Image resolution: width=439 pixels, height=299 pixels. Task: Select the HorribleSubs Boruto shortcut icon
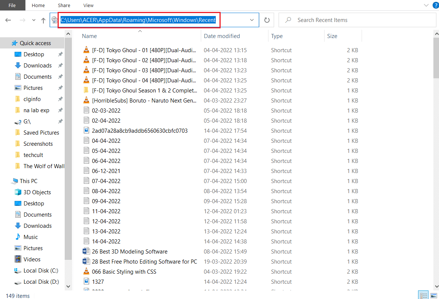tap(86, 100)
